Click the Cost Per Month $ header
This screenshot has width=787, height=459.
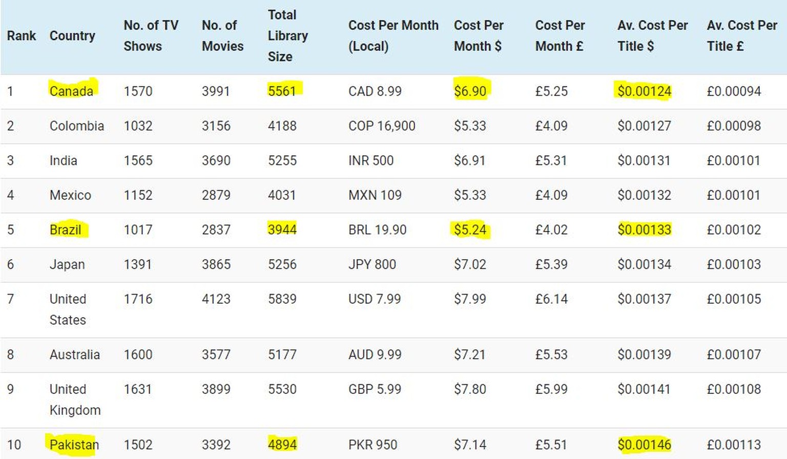(479, 36)
